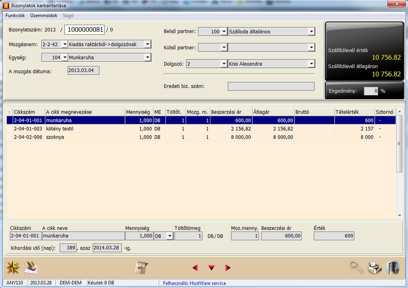
Task: Open the Súgó menu
Action: [68, 16]
